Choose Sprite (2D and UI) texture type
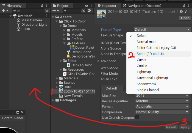This screenshot has width=192, height=133. [x=159, y=54]
